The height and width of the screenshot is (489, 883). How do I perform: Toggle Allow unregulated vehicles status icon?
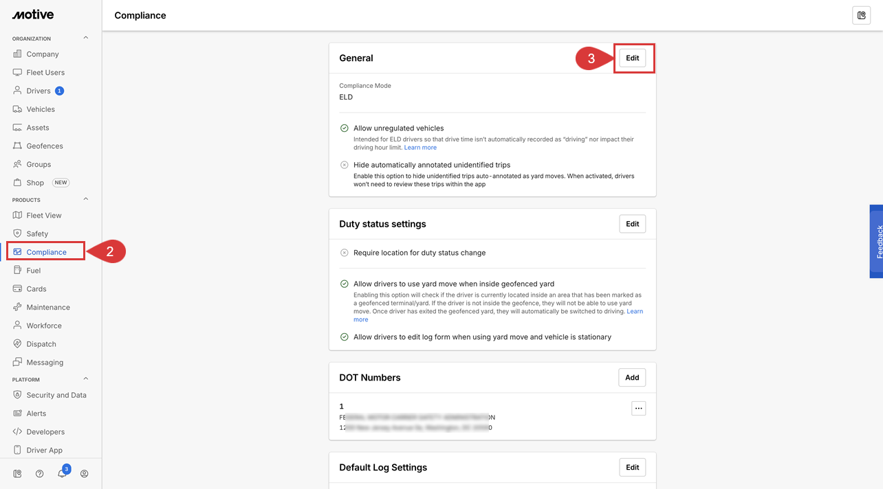tap(344, 128)
